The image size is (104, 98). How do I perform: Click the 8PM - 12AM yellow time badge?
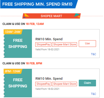pyautogui.click(x=13, y=71)
